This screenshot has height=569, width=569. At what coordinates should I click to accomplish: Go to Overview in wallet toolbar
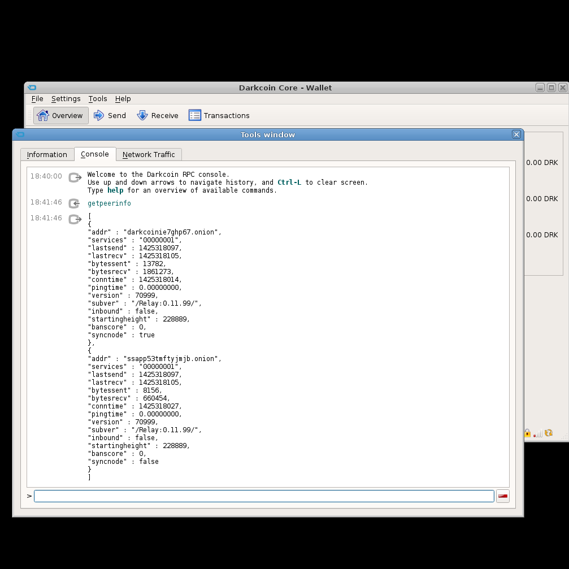[60, 115]
